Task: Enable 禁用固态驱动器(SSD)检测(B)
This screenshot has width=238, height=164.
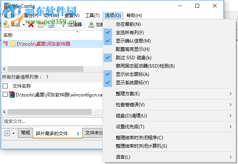Action: (169, 66)
